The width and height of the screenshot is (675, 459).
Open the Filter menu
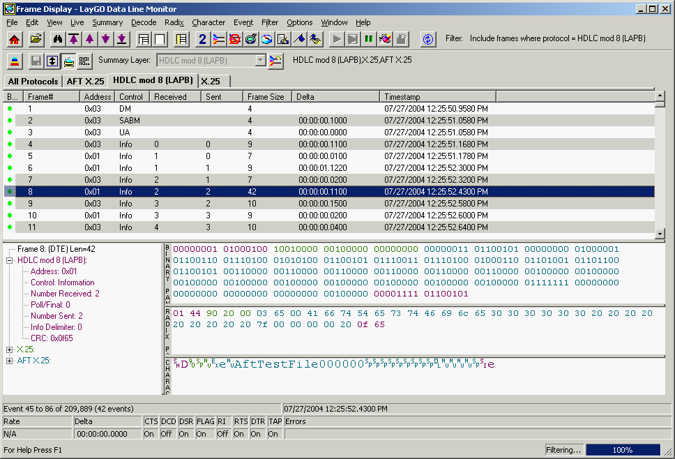[x=270, y=22]
